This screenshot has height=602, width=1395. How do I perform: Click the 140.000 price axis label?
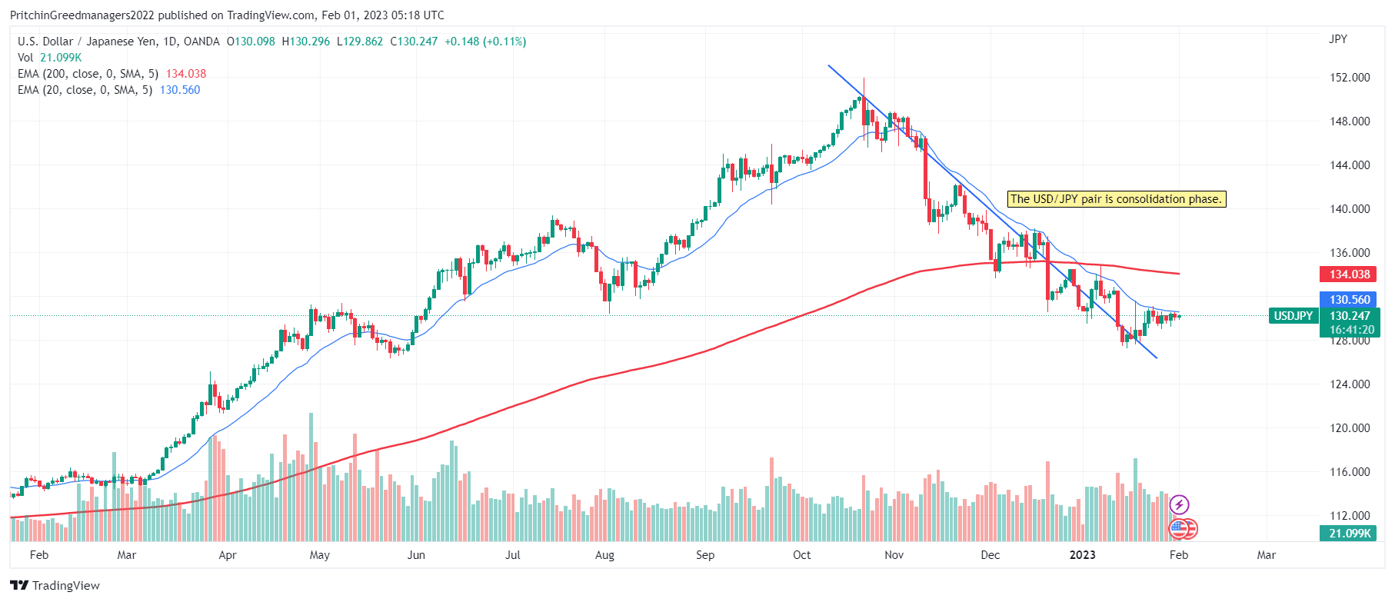coord(1350,209)
